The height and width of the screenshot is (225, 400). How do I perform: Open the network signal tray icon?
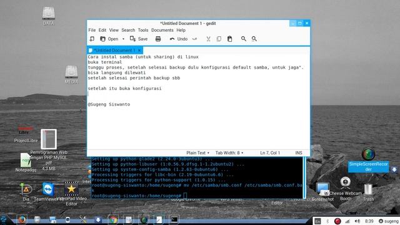point(347,221)
